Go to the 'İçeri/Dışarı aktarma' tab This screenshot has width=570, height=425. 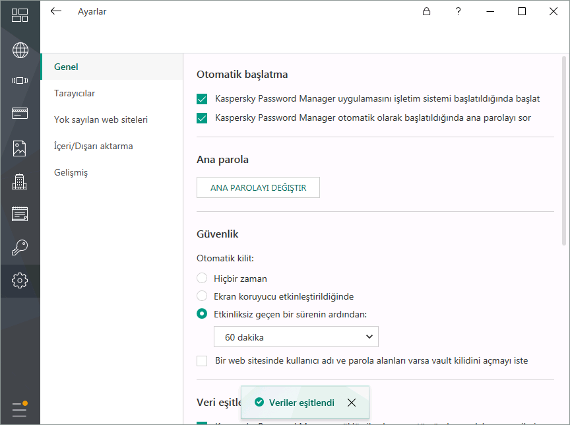[x=111, y=146]
